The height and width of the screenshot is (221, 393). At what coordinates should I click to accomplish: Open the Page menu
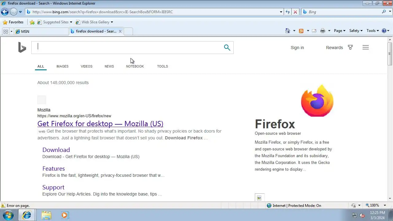pyautogui.click(x=340, y=31)
